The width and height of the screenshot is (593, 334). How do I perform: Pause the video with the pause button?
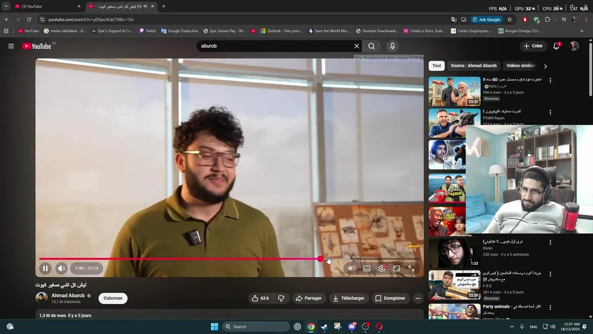[x=45, y=268]
